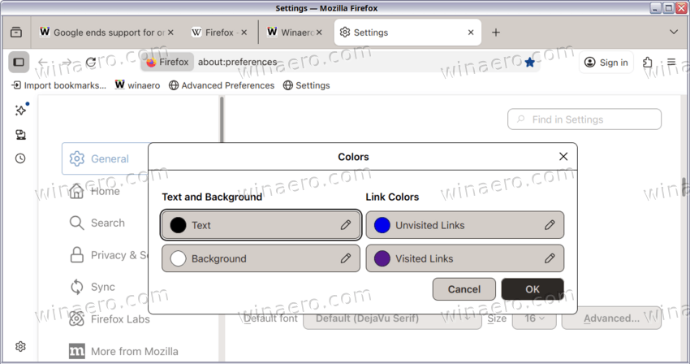Click the bookmark star in address bar
The height and width of the screenshot is (364, 690).
[530, 63]
